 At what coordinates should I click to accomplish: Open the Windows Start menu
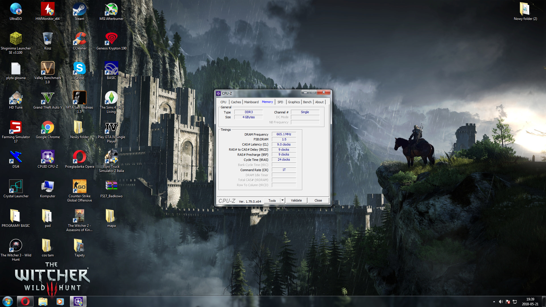[x=8, y=301]
